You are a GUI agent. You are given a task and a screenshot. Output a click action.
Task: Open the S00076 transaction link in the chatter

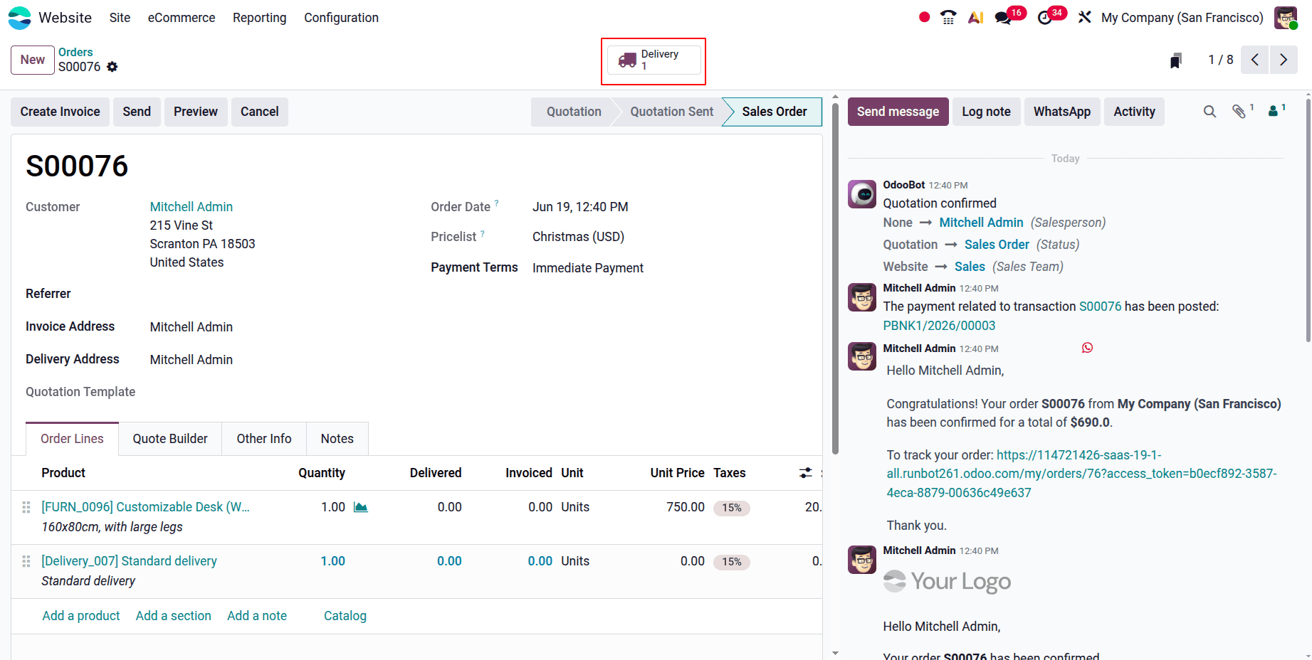tap(1101, 307)
